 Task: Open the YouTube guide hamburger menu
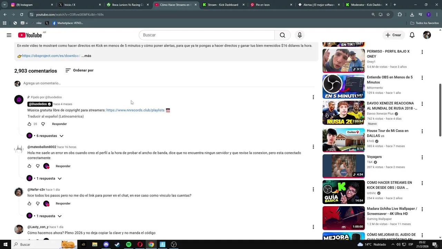9,35
